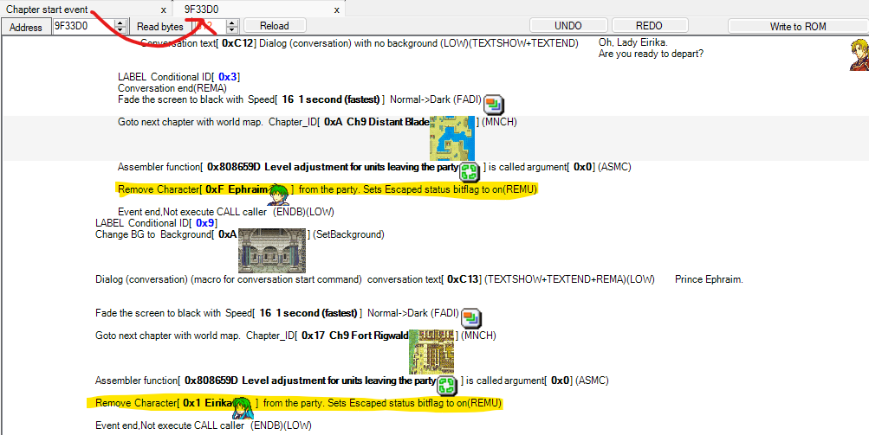The width and height of the screenshot is (869, 435).
Task: Click the 'Prince Ephraim.' preview text
Action: pos(709,279)
